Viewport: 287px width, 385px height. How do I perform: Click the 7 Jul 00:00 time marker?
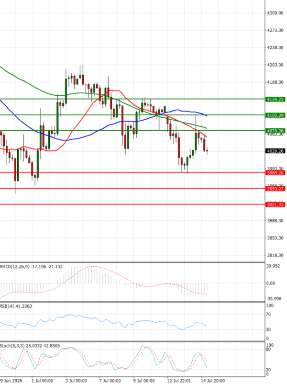(110, 381)
